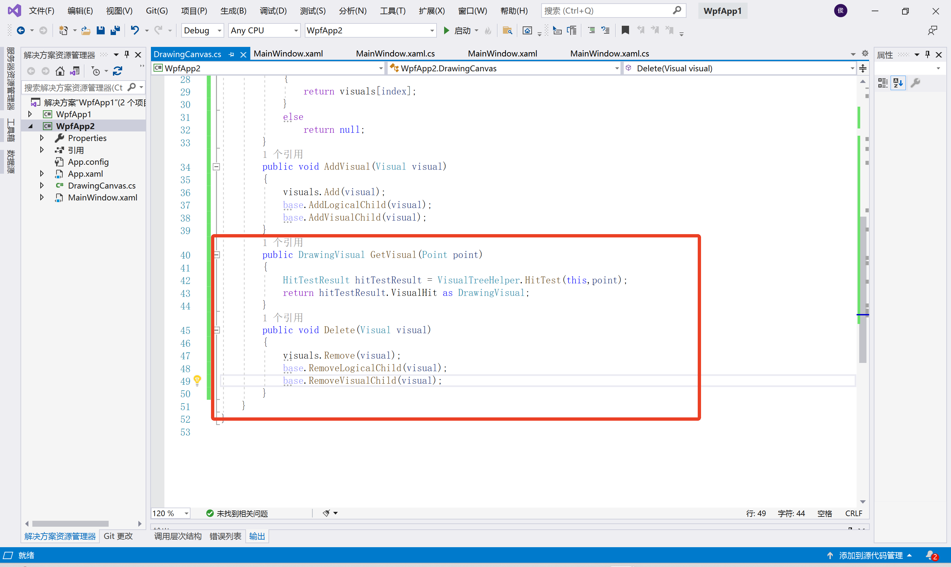This screenshot has height=567, width=951.
Task: Click the notifications bell in status bar
Action: coord(931,555)
